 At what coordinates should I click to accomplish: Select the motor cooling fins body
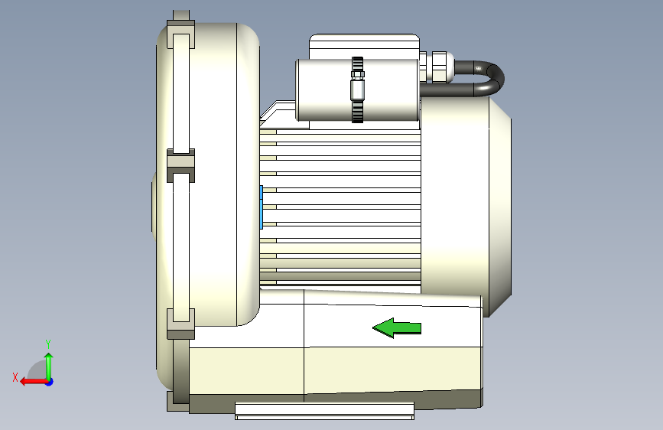pyautogui.click(x=340, y=207)
